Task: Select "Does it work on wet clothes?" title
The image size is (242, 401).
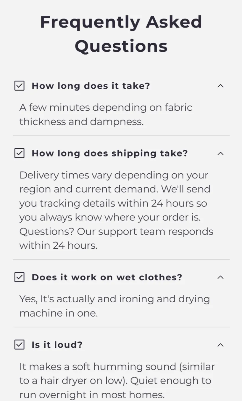Action: pyautogui.click(x=107, y=277)
